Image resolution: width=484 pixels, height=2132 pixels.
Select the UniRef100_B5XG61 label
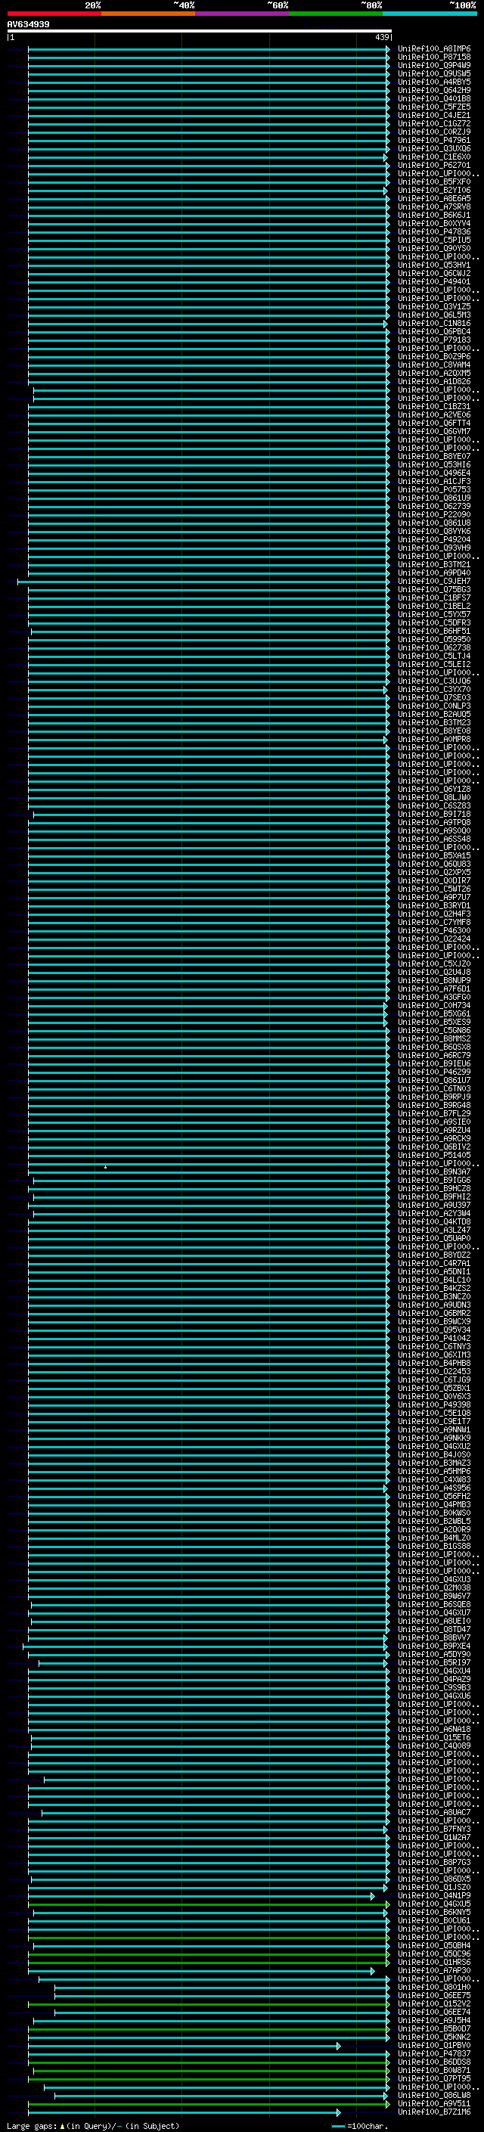tap(433, 1014)
